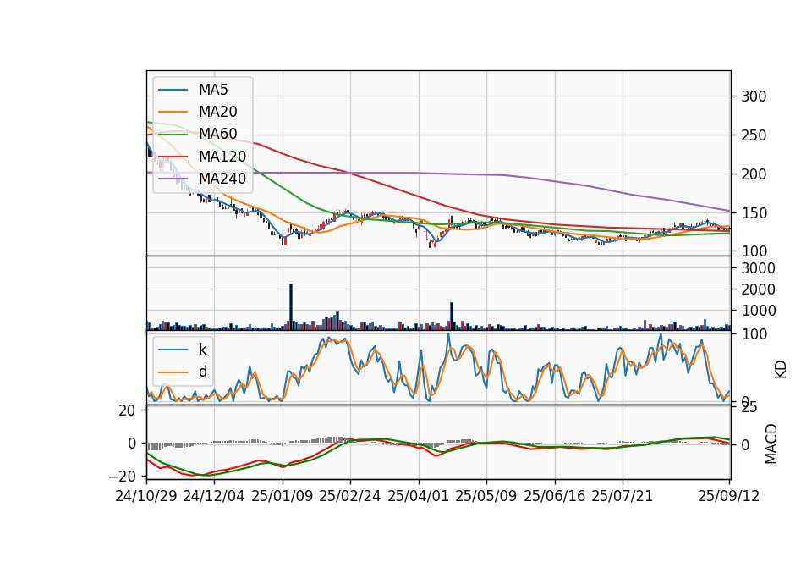Click the 20 MACD left axis tick

tap(128, 410)
